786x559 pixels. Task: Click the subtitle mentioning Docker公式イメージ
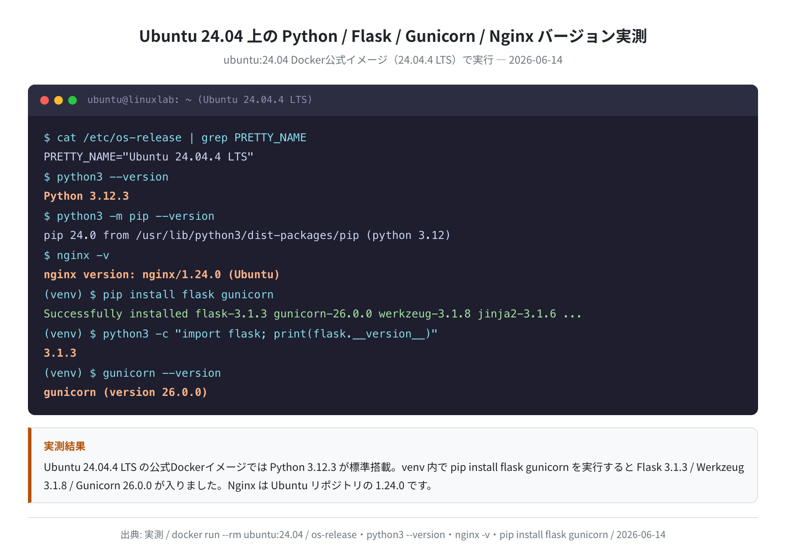tap(393, 60)
